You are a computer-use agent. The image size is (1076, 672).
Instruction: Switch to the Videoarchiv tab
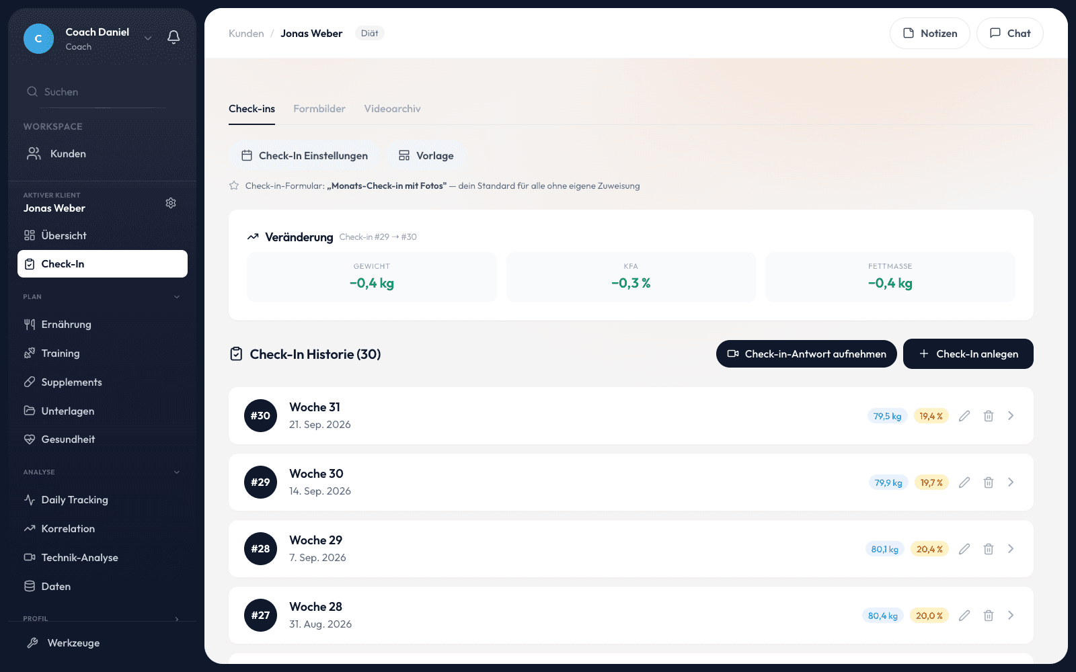[392, 109]
